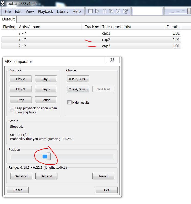The width and height of the screenshot is (191, 204).
Task: Click the main toolbar seekbar field
Action: tap(147, 12)
